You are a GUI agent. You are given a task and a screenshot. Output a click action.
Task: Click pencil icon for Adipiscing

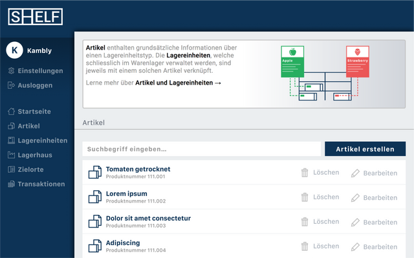tap(355, 246)
